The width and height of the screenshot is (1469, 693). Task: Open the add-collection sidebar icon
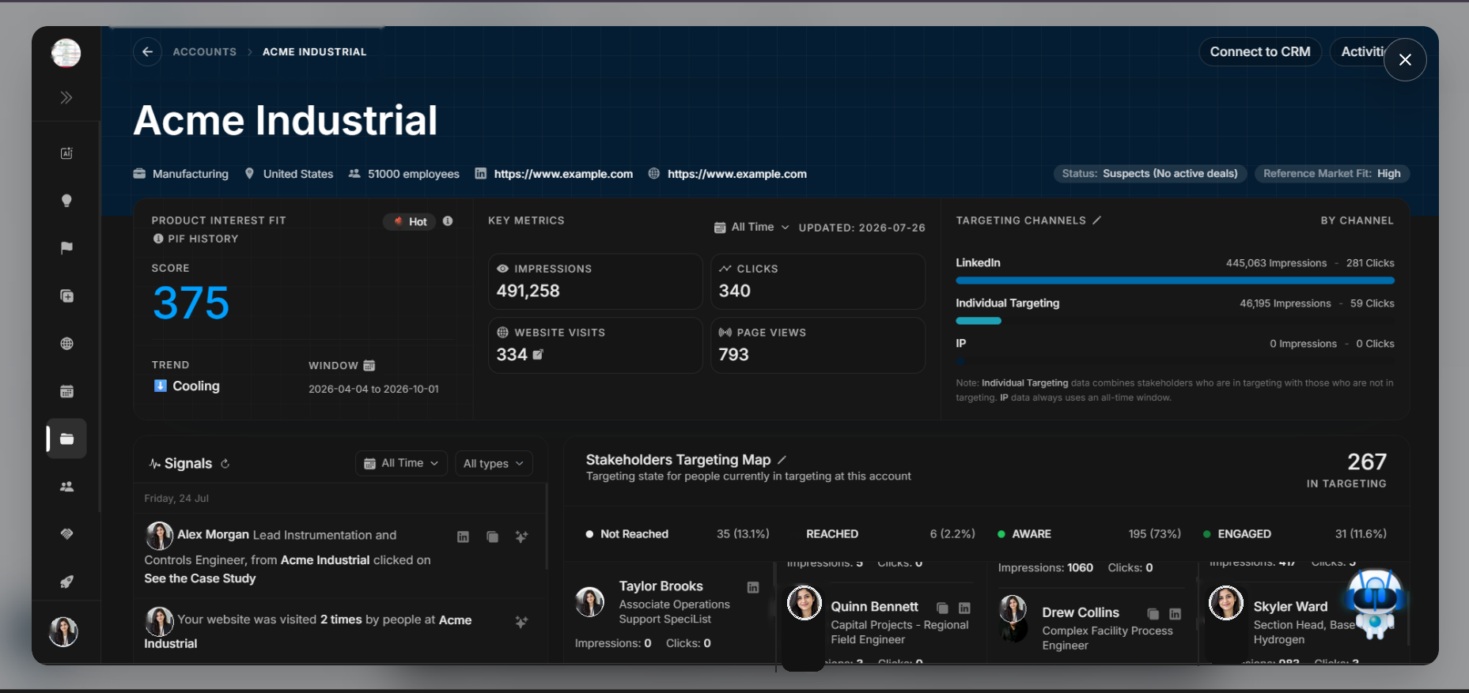pyautogui.click(x=66, y=296)
